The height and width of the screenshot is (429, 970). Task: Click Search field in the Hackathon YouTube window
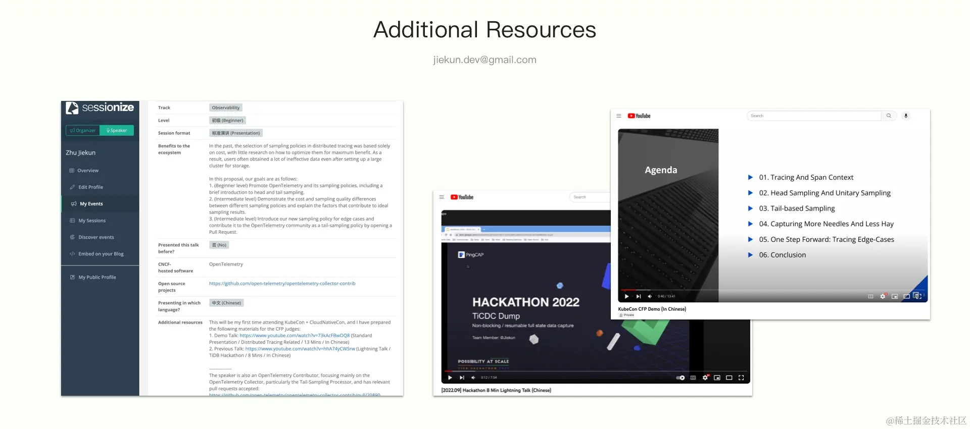coord(590,197)
